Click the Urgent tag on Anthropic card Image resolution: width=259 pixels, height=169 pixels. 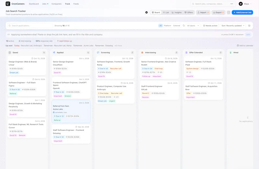[112, 101]
